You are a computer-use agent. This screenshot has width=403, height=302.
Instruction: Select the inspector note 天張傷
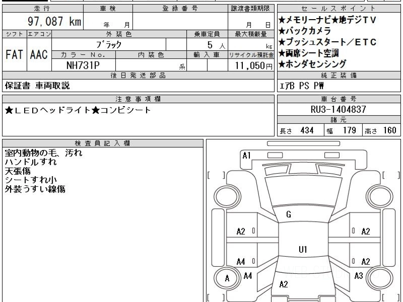tap(17, 171)
